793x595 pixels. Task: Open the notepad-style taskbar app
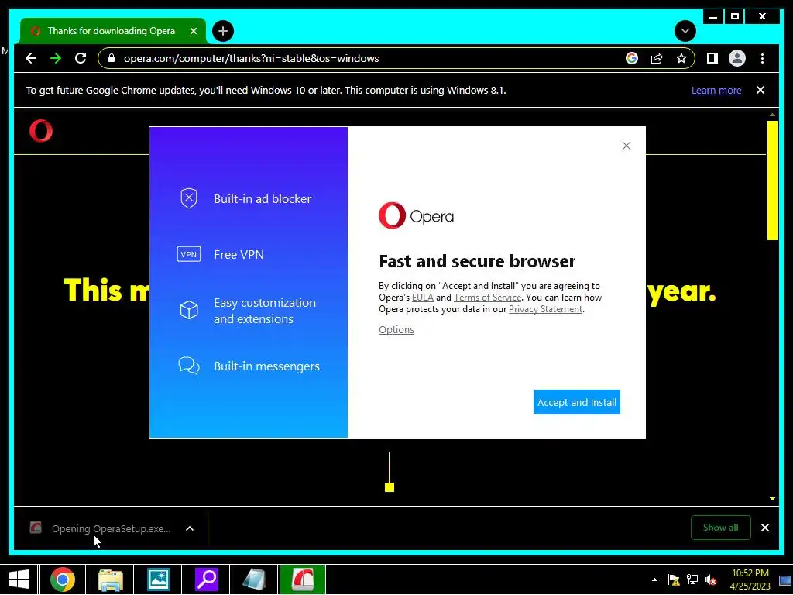point(254,580)
